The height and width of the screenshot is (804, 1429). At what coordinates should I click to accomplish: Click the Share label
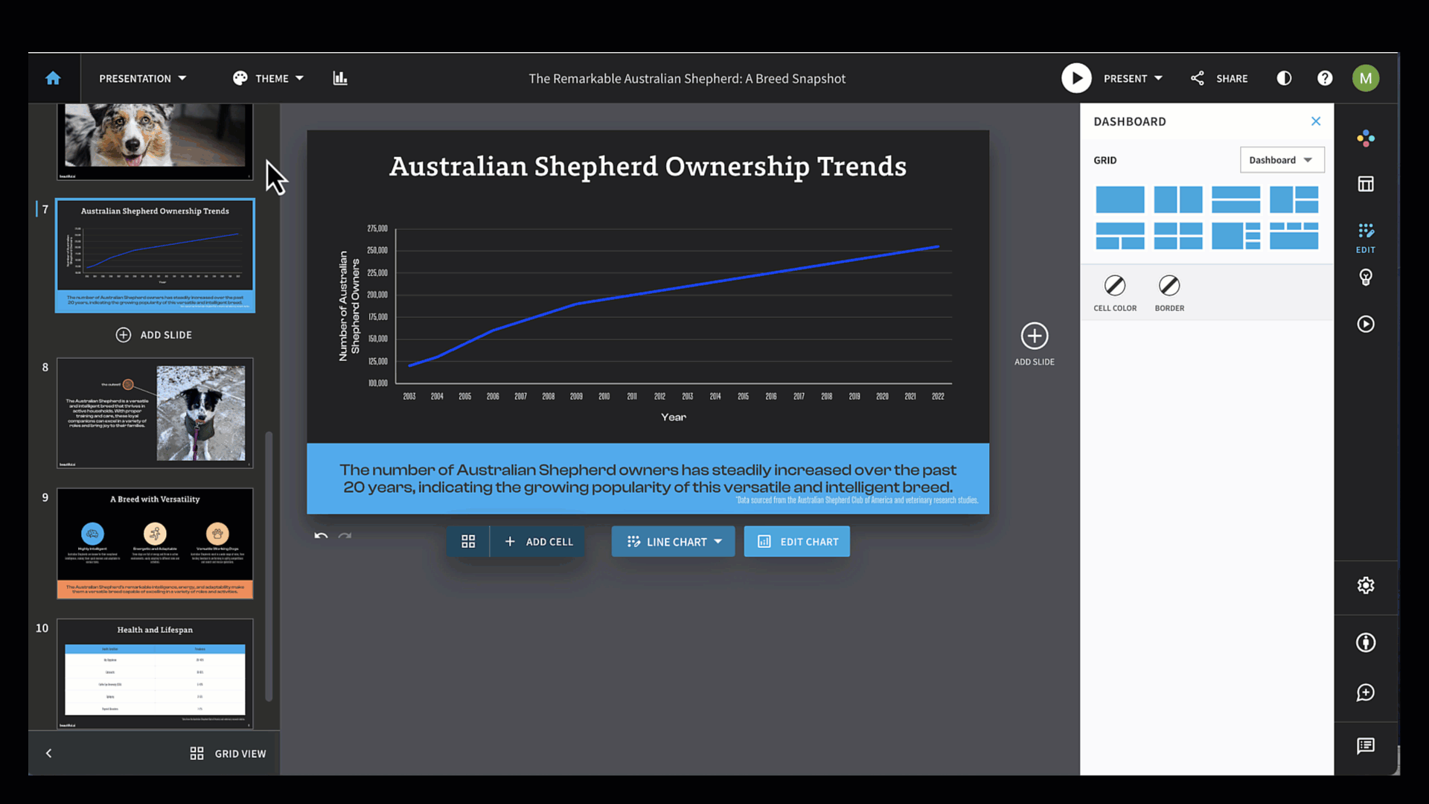click(x=1232, y=78)
